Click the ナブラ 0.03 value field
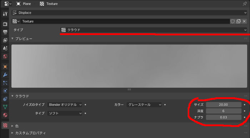This screenshot has width=250, height=138. (224, 117)
